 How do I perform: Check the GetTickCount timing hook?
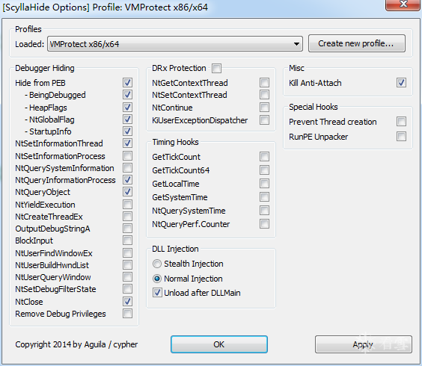pyautogui.click(x=265, y=156)
